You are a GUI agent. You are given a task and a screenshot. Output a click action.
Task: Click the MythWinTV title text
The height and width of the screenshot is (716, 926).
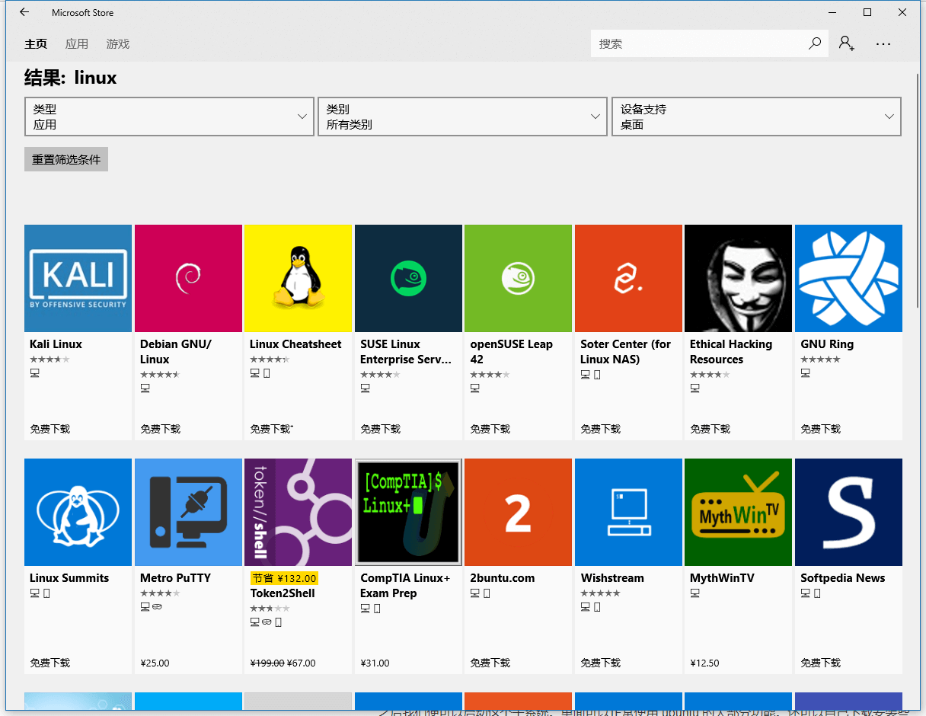(x=722, y=578)
